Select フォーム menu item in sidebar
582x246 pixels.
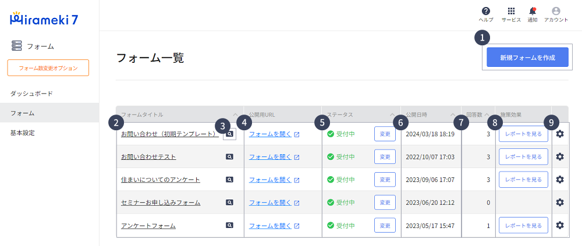(49, 113)
